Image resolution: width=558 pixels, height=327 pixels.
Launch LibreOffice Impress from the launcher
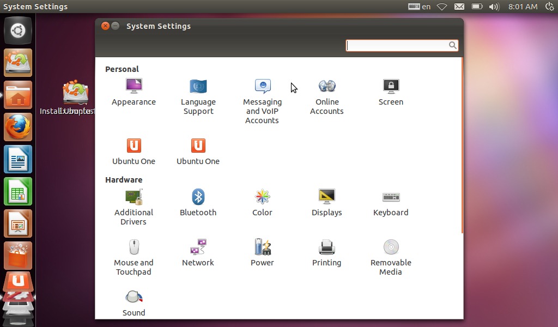point(18,223)
